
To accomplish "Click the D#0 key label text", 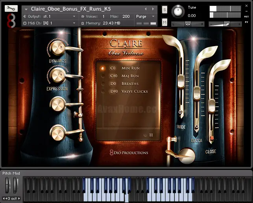I will [x=114, y=91].
